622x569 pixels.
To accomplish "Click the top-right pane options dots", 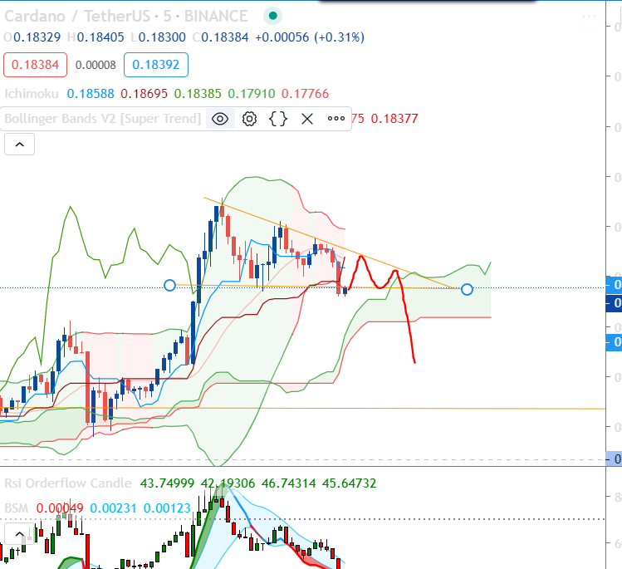I will click(x=589, y=17).
